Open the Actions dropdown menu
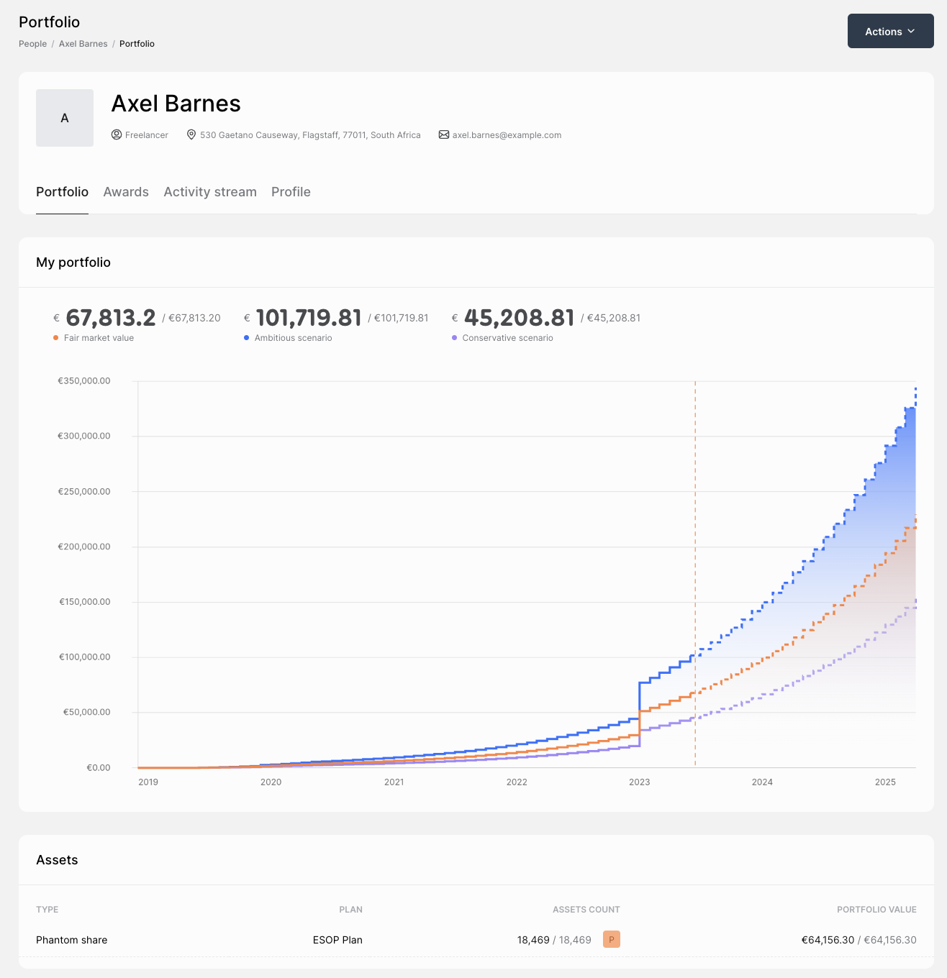The height and width of the screenshot is (978, 947). [890, 31]
